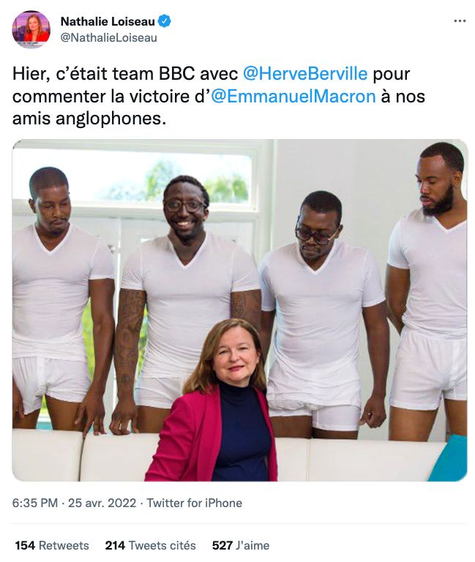Open the attached tweet image
Viewport: 475px width, 562px height.
point(239,310)
